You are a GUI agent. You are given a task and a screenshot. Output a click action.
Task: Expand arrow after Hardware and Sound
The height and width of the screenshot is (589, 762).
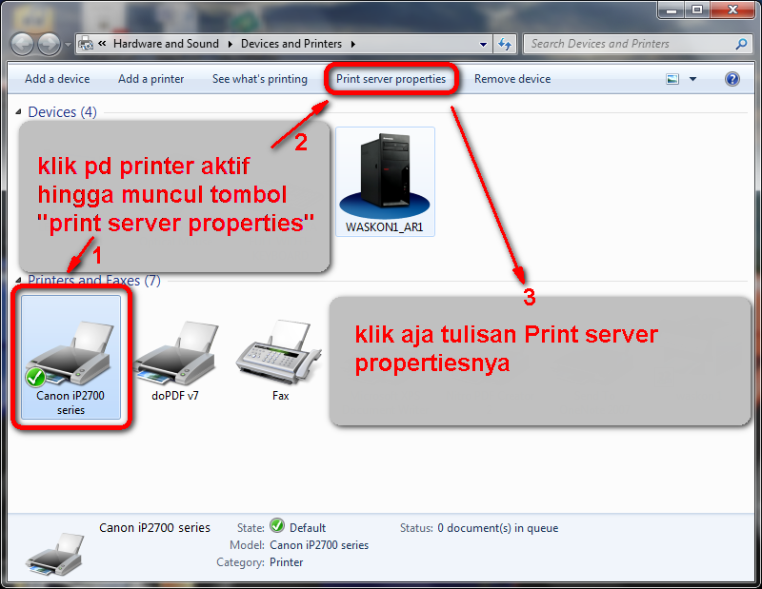[231, 44]
